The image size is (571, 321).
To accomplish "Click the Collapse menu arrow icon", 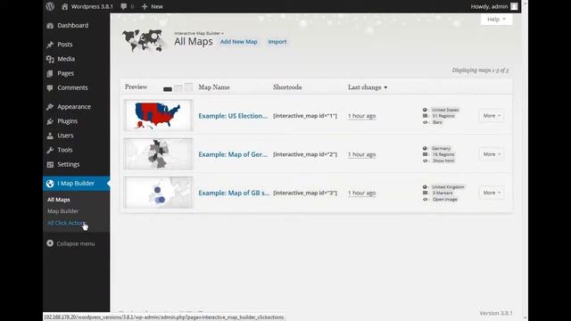I will coord(50,243).
